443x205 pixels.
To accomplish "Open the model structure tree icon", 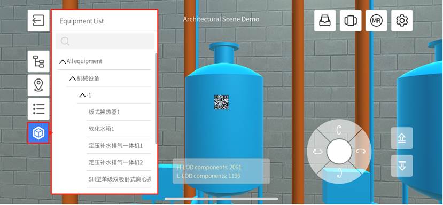I will (x=38, y=61).
